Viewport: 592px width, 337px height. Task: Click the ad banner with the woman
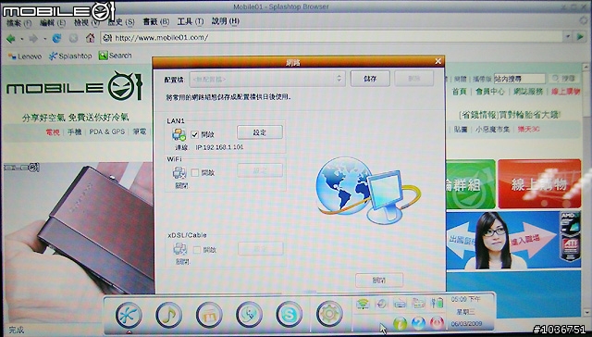[x=513, y=241]
